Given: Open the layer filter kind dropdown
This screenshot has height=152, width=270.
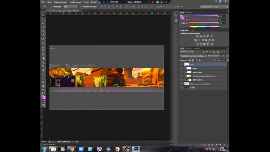Looking at the screenshot, I should (187, 52).
